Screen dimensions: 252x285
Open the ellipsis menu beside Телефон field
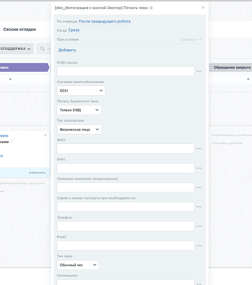(199, 226)
